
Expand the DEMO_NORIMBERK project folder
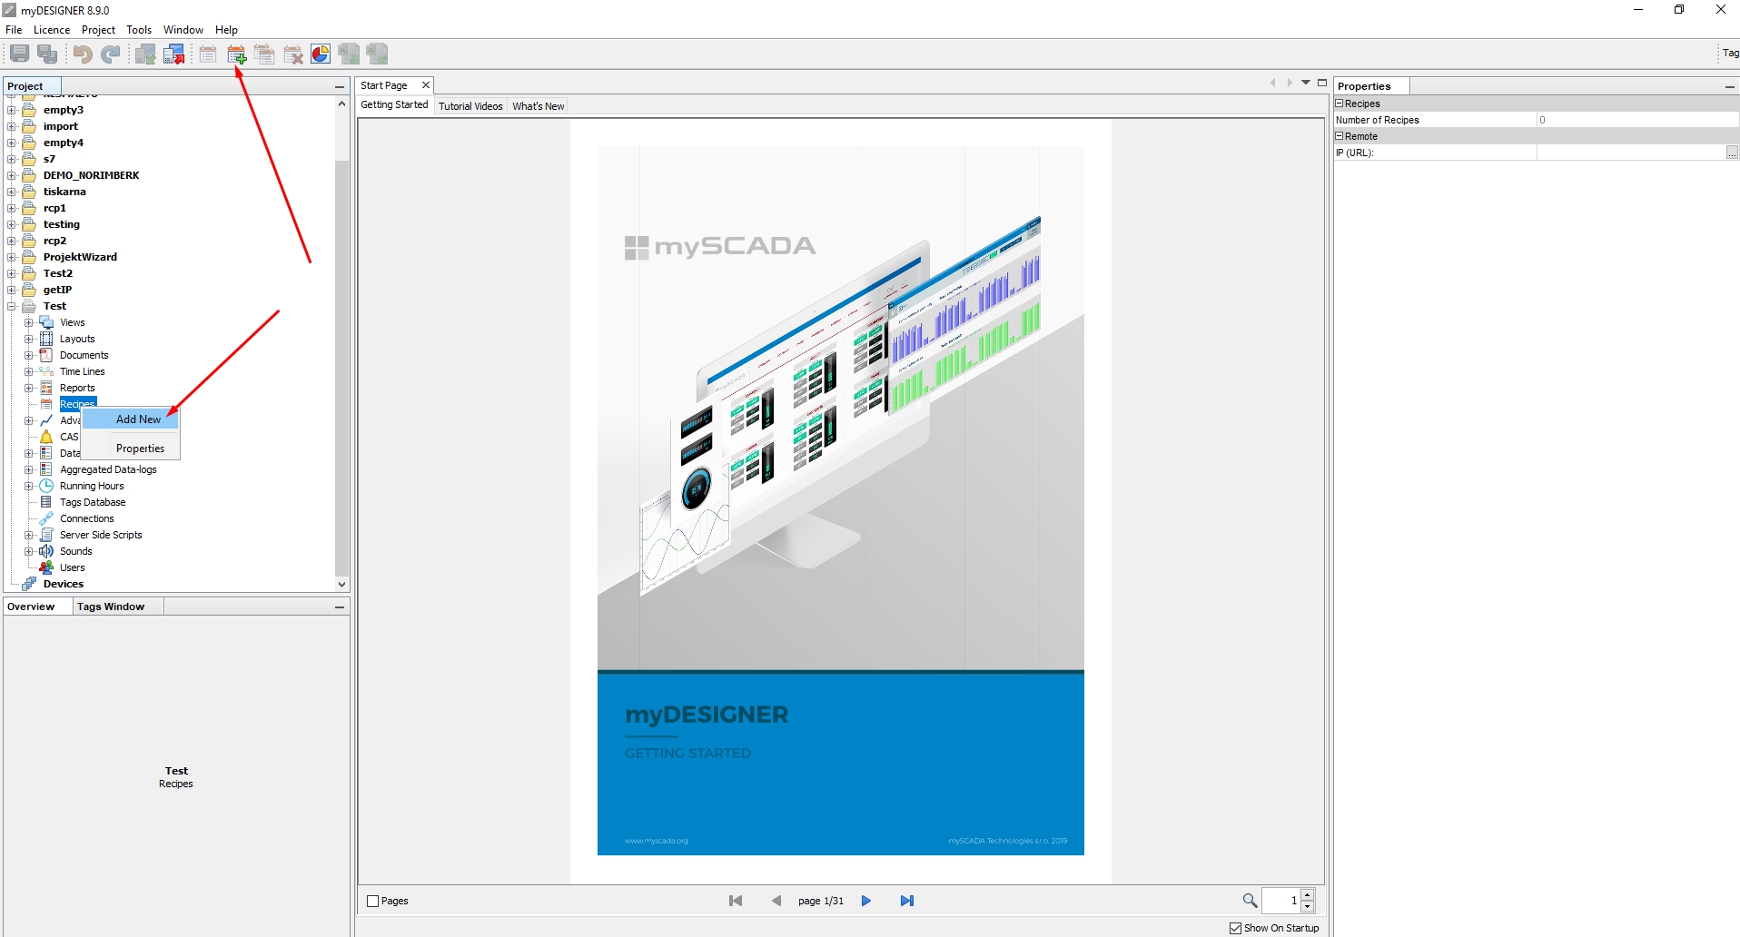click(12, 175)
